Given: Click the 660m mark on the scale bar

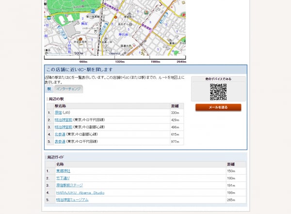Looking at the screenshot, I should point(83,61).
